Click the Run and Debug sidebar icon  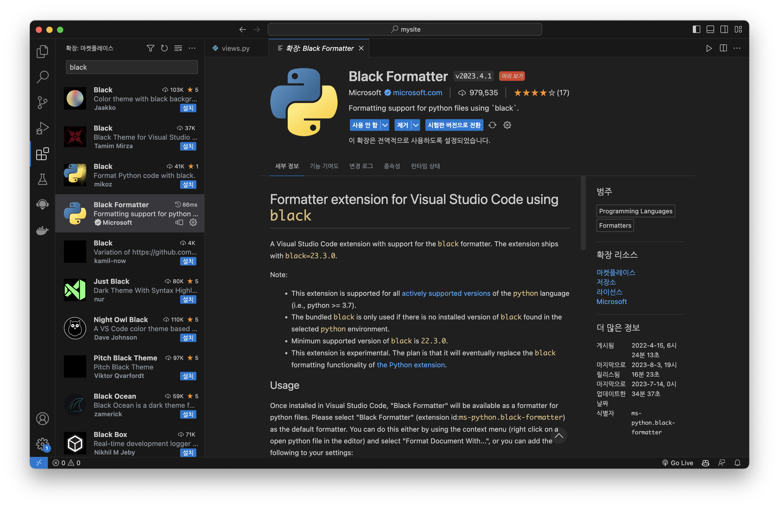pos(43,128)
